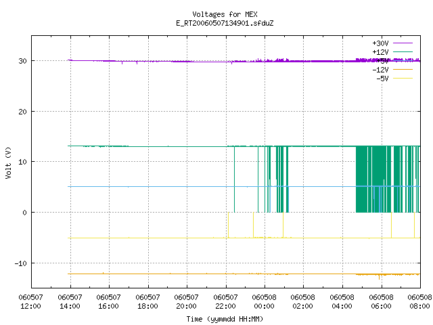This screenshot has height=325, width=433.
Task: Click the x-axis tick 060507 16:00
Action: [108, 301]
